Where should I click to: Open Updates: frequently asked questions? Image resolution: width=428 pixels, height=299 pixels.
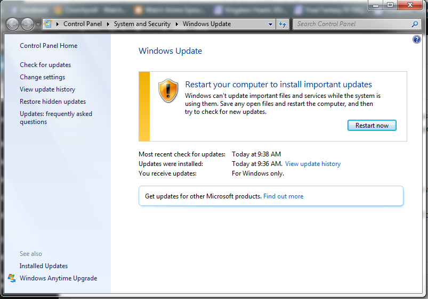[x=56, y=118]
